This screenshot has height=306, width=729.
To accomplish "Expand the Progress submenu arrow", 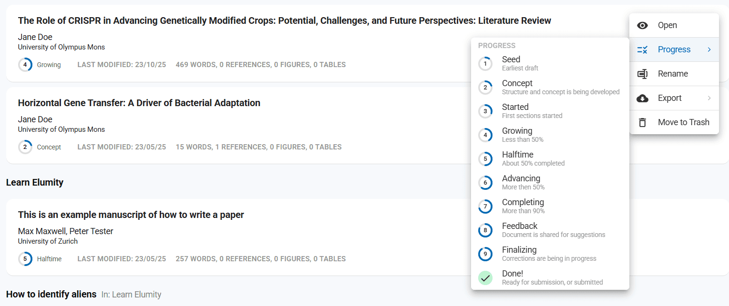I will tap(709, 49).
